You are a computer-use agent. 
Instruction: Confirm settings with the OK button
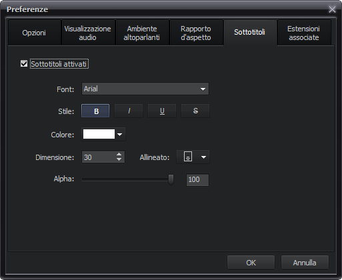(251, 263)
